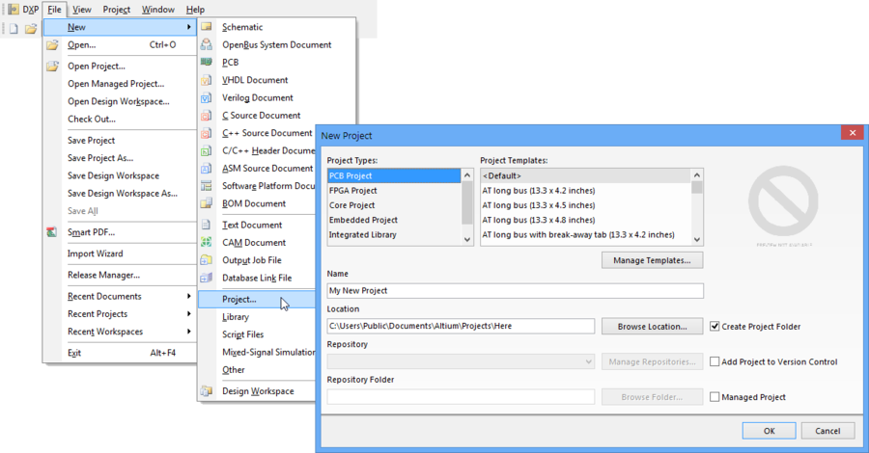869x453 pixels.
Task: Click Project Types list scroll-down arrow
Action: pos(467,239)
